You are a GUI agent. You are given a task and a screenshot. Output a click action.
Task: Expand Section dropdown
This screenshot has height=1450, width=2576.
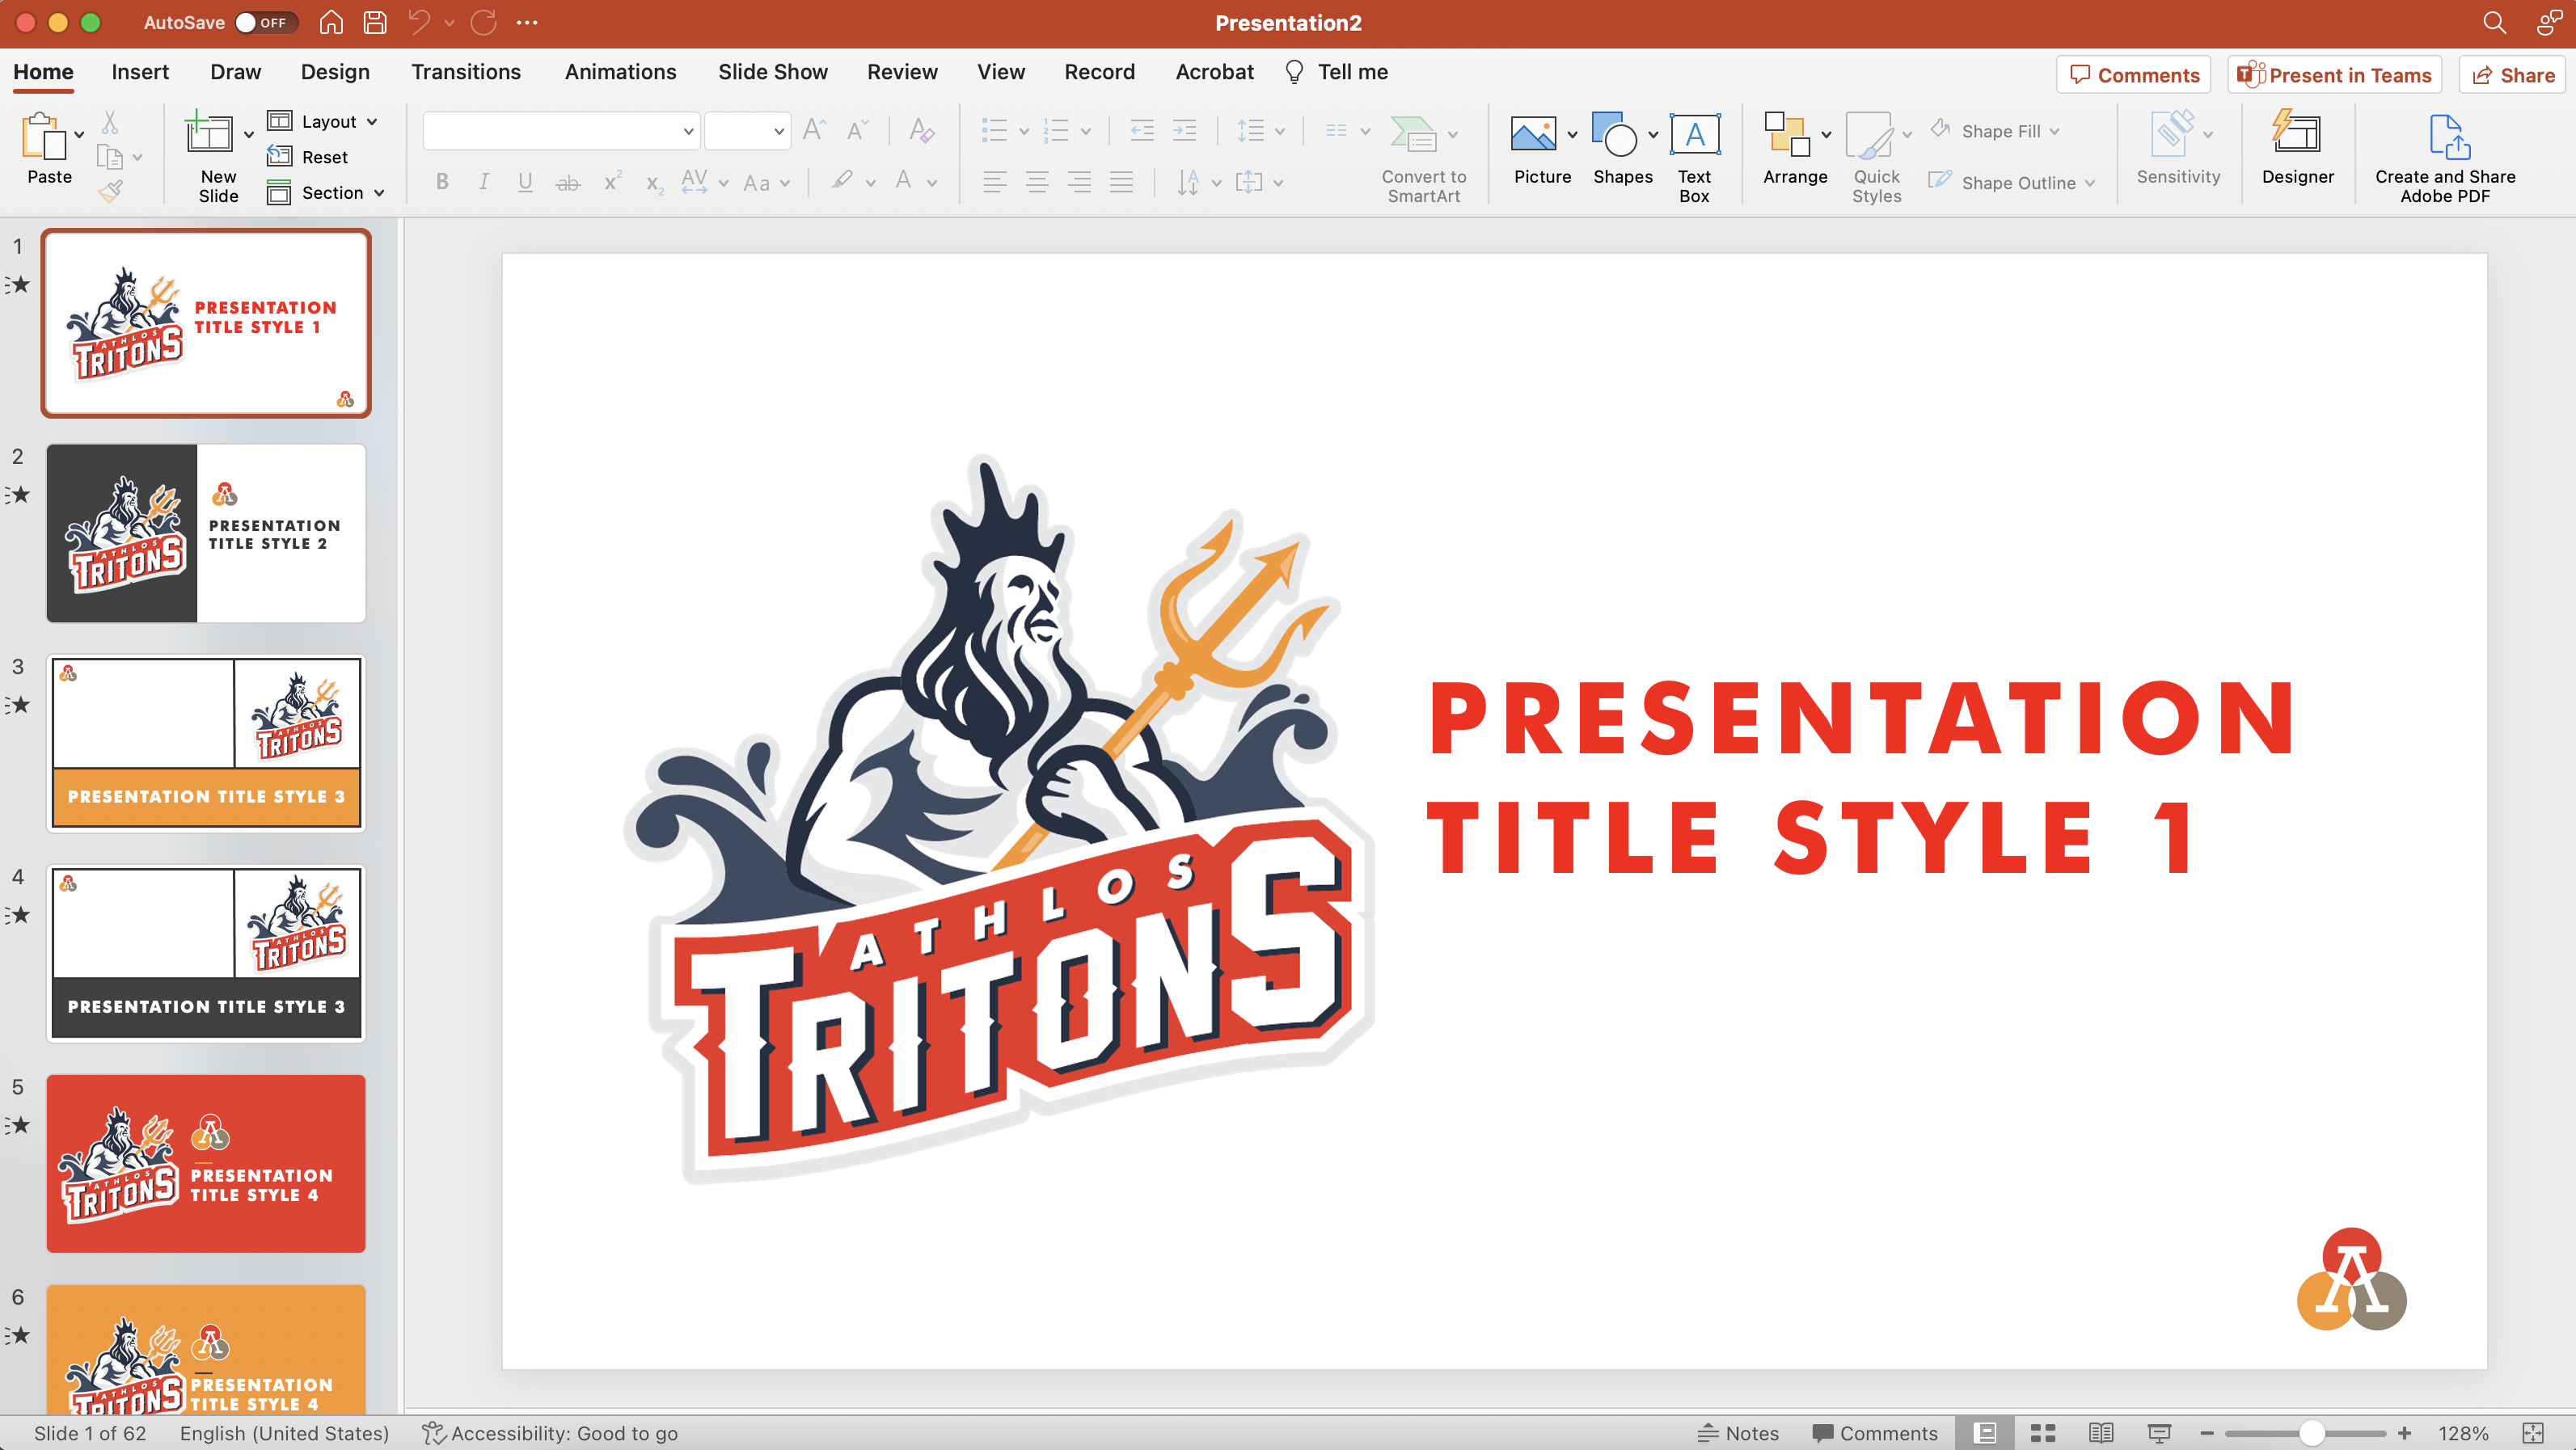point(379,193)
